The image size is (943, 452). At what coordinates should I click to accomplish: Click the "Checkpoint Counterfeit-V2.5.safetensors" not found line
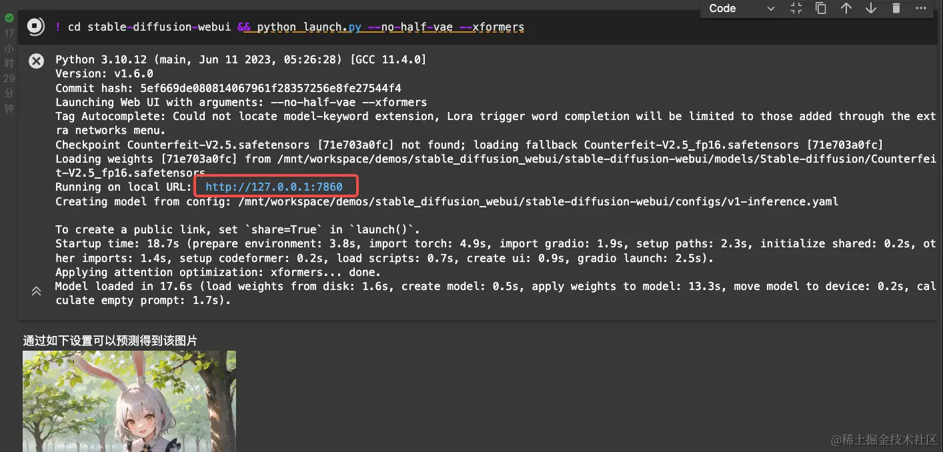(469, 145)
